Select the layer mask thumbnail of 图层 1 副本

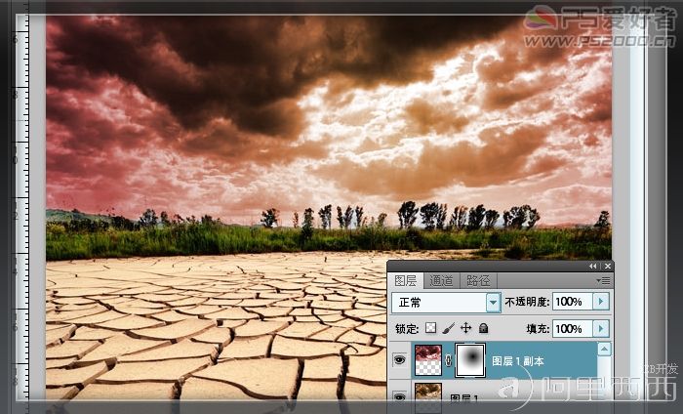(470, 359)
